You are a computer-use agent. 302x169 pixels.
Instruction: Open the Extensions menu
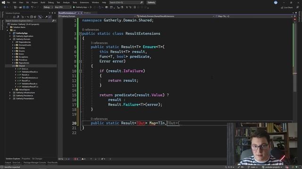pos(84,2)
